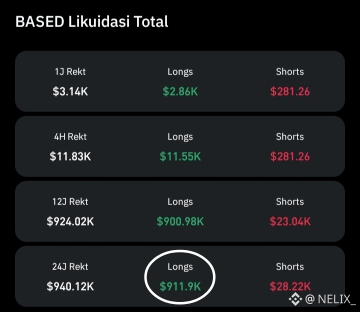The image size is (360, 312).
Task: Select the $924.02K twelve-hour rekt total
Action: [70, 221]
